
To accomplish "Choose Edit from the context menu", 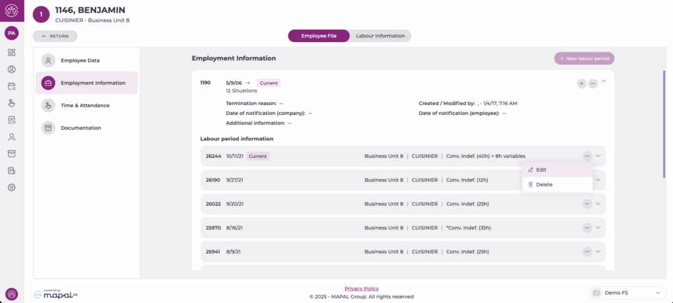I will coord(541,170).
